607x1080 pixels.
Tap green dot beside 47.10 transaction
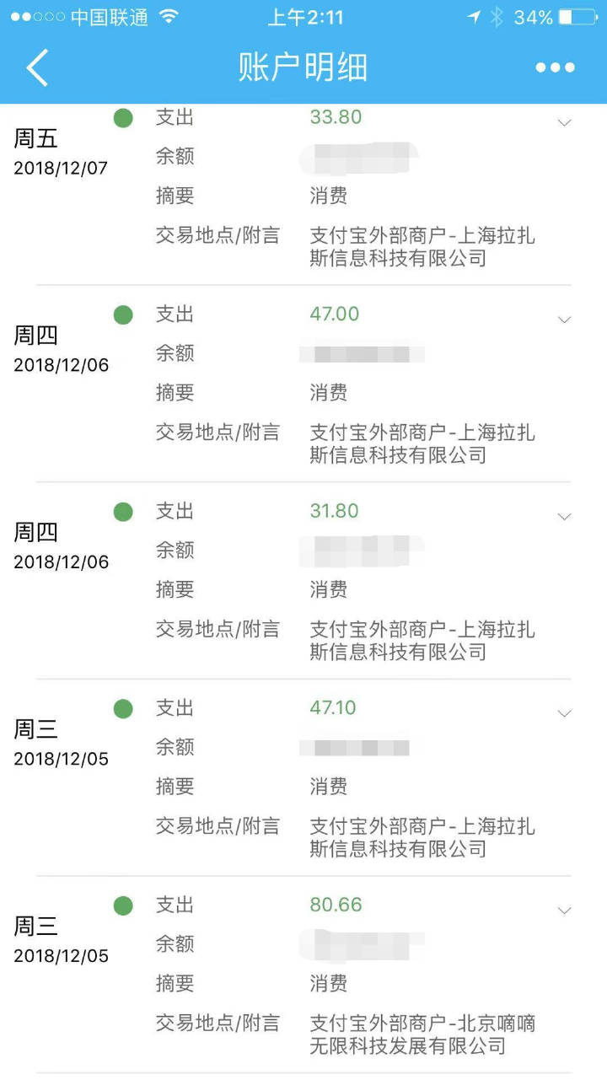point(123,709)
